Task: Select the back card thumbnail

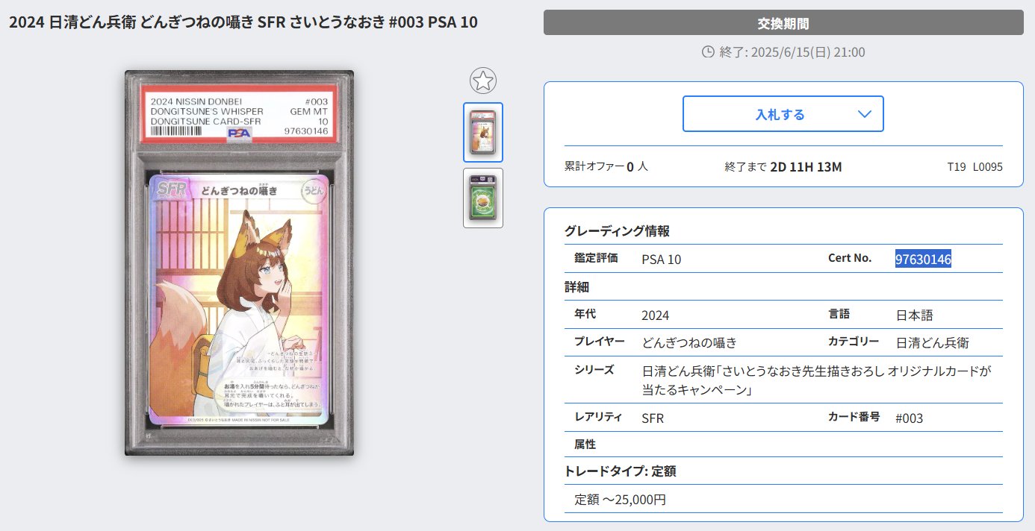Action: click(x=483, y=198)
